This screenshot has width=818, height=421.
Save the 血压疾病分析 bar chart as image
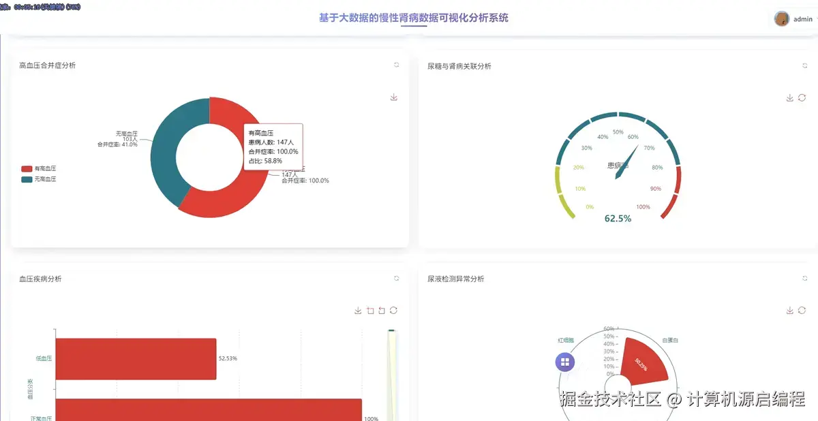tap(358, 311)
